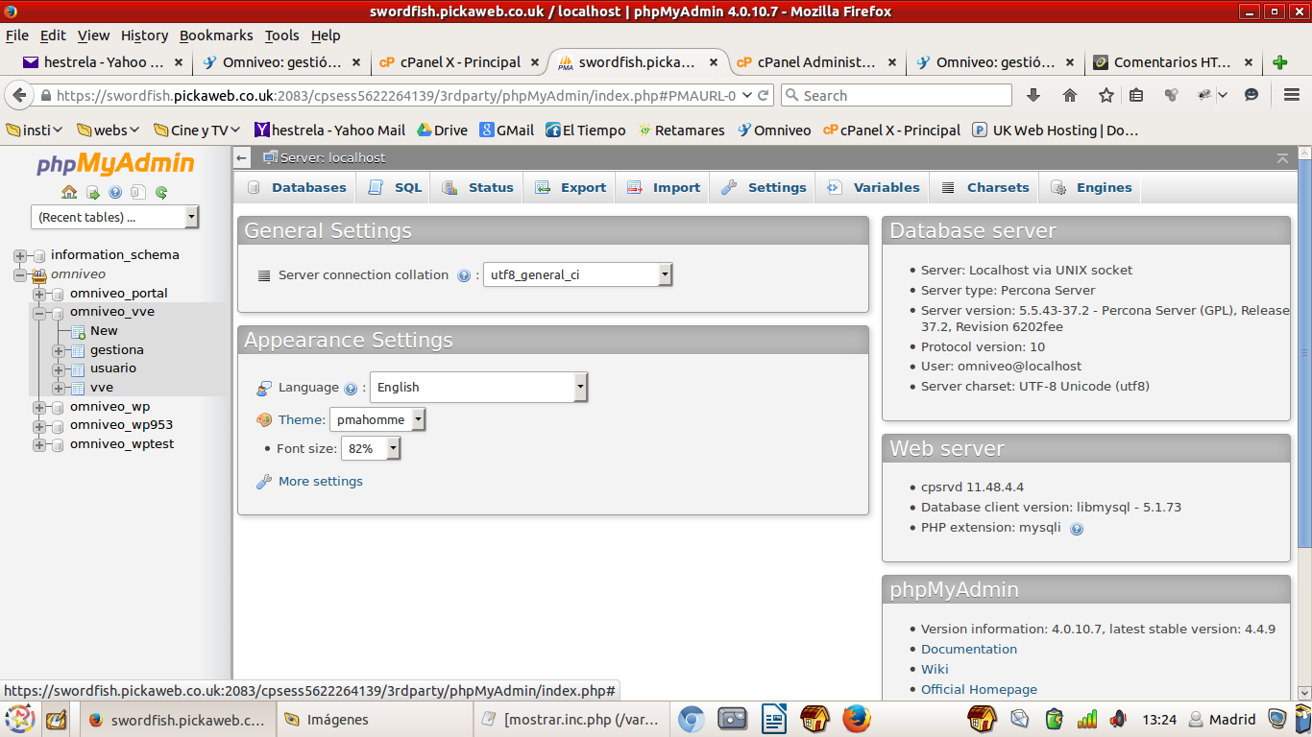Click the Theme: link label

302,420
